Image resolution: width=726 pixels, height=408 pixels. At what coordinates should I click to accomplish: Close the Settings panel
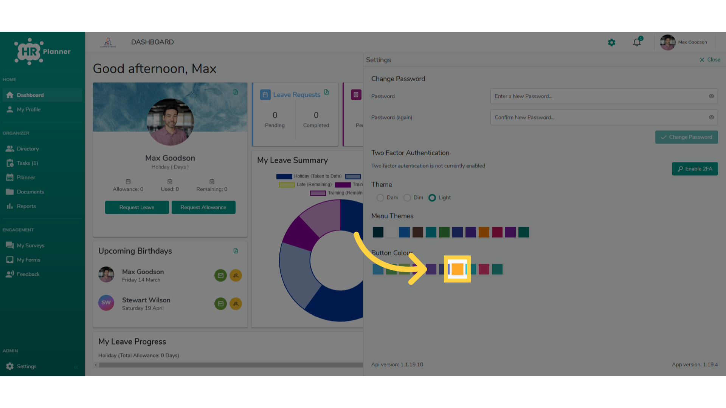click(x=710, y=60)
